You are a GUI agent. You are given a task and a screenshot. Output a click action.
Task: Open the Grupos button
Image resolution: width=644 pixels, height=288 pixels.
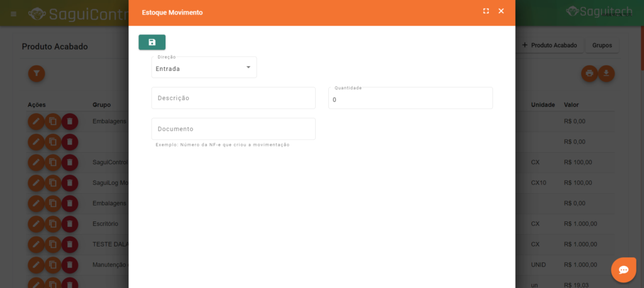point(602,45)
